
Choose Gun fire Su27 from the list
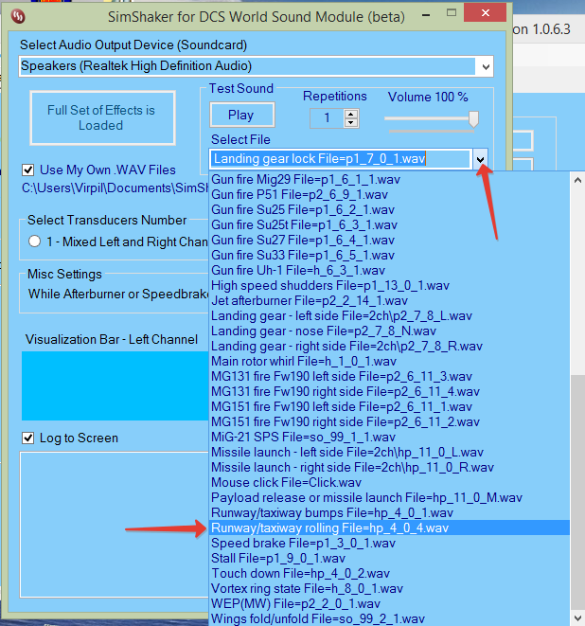[389, 241]
